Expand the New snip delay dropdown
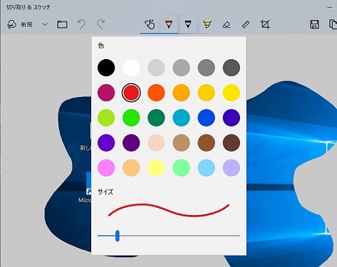This screenshot has width=337, height=267. (45, 24)
